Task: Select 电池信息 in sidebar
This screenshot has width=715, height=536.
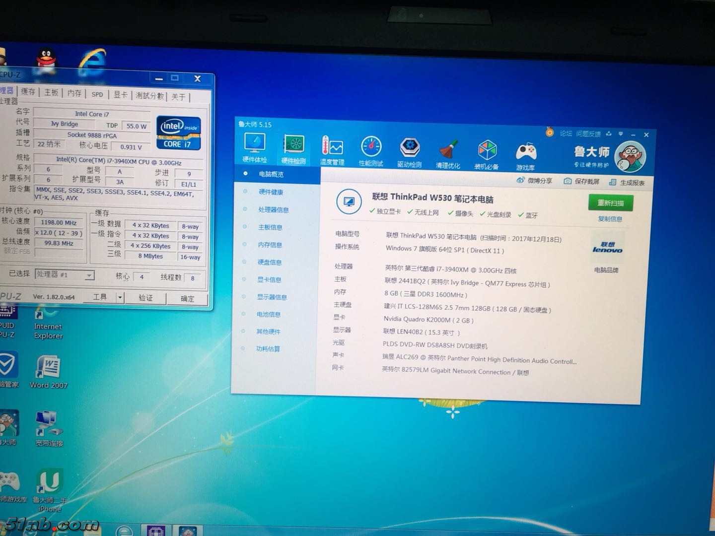Action: pyautogui.click(x=269, y=314)
